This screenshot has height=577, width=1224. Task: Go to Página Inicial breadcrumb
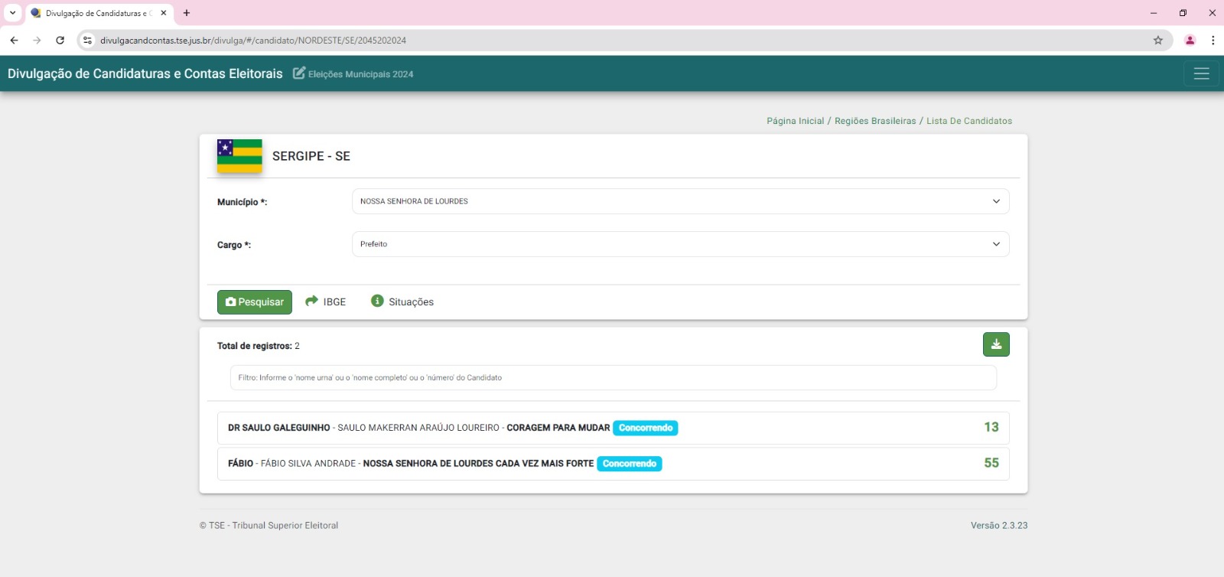tap(796, 121)
